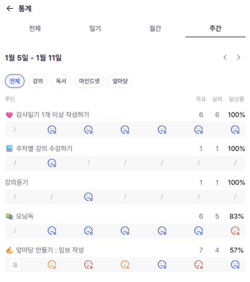Go to the next week
250x282 pixels.
pyautogui.click(x=239, y=57)
